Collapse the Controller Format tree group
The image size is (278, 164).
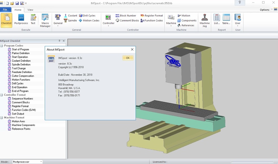coord(2,95)
